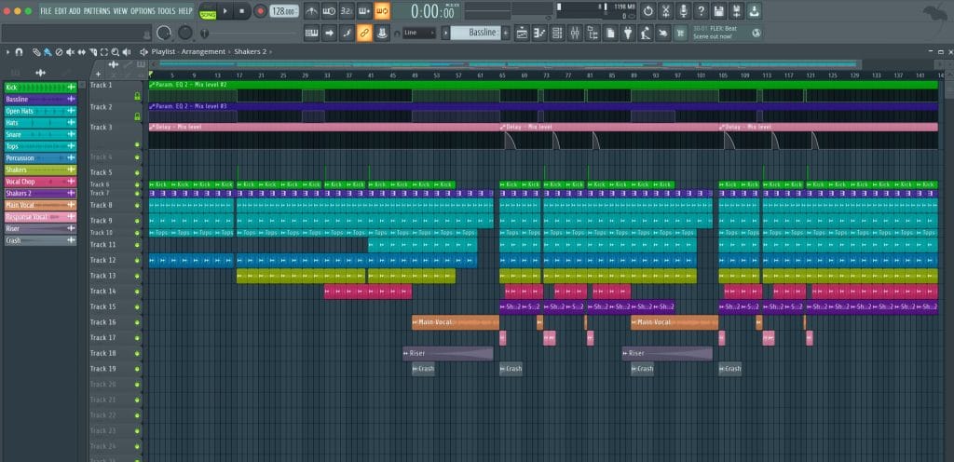Open the Bassline pattern selector
Screen dimensions: 954x462
click(482, 34)
